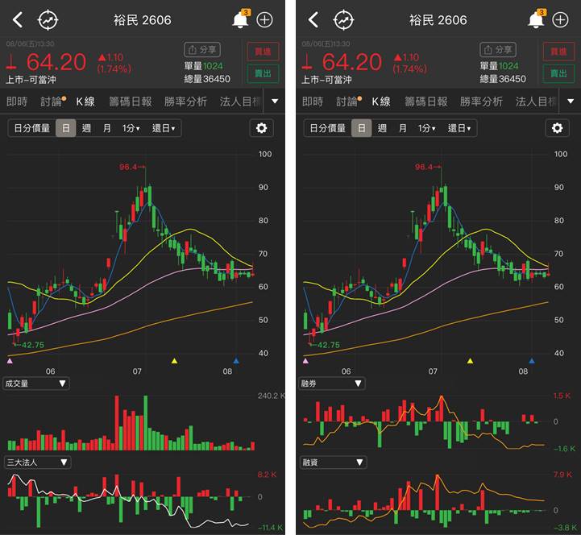Open 1分 minute dropdown on left screen

(131, 128)
